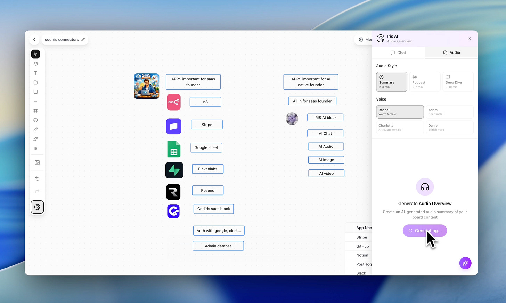Go back with the left chevron
Screen dimensions: 506x303
34,40
